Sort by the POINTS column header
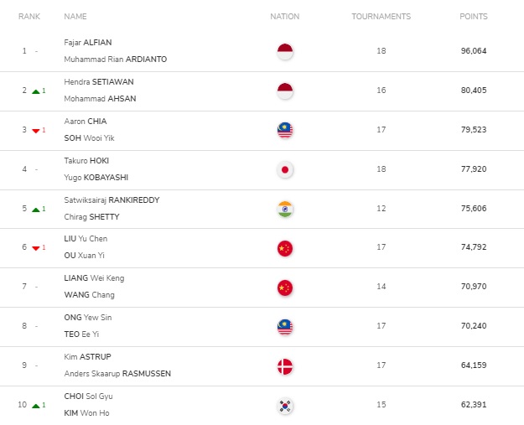 [474, 17]
